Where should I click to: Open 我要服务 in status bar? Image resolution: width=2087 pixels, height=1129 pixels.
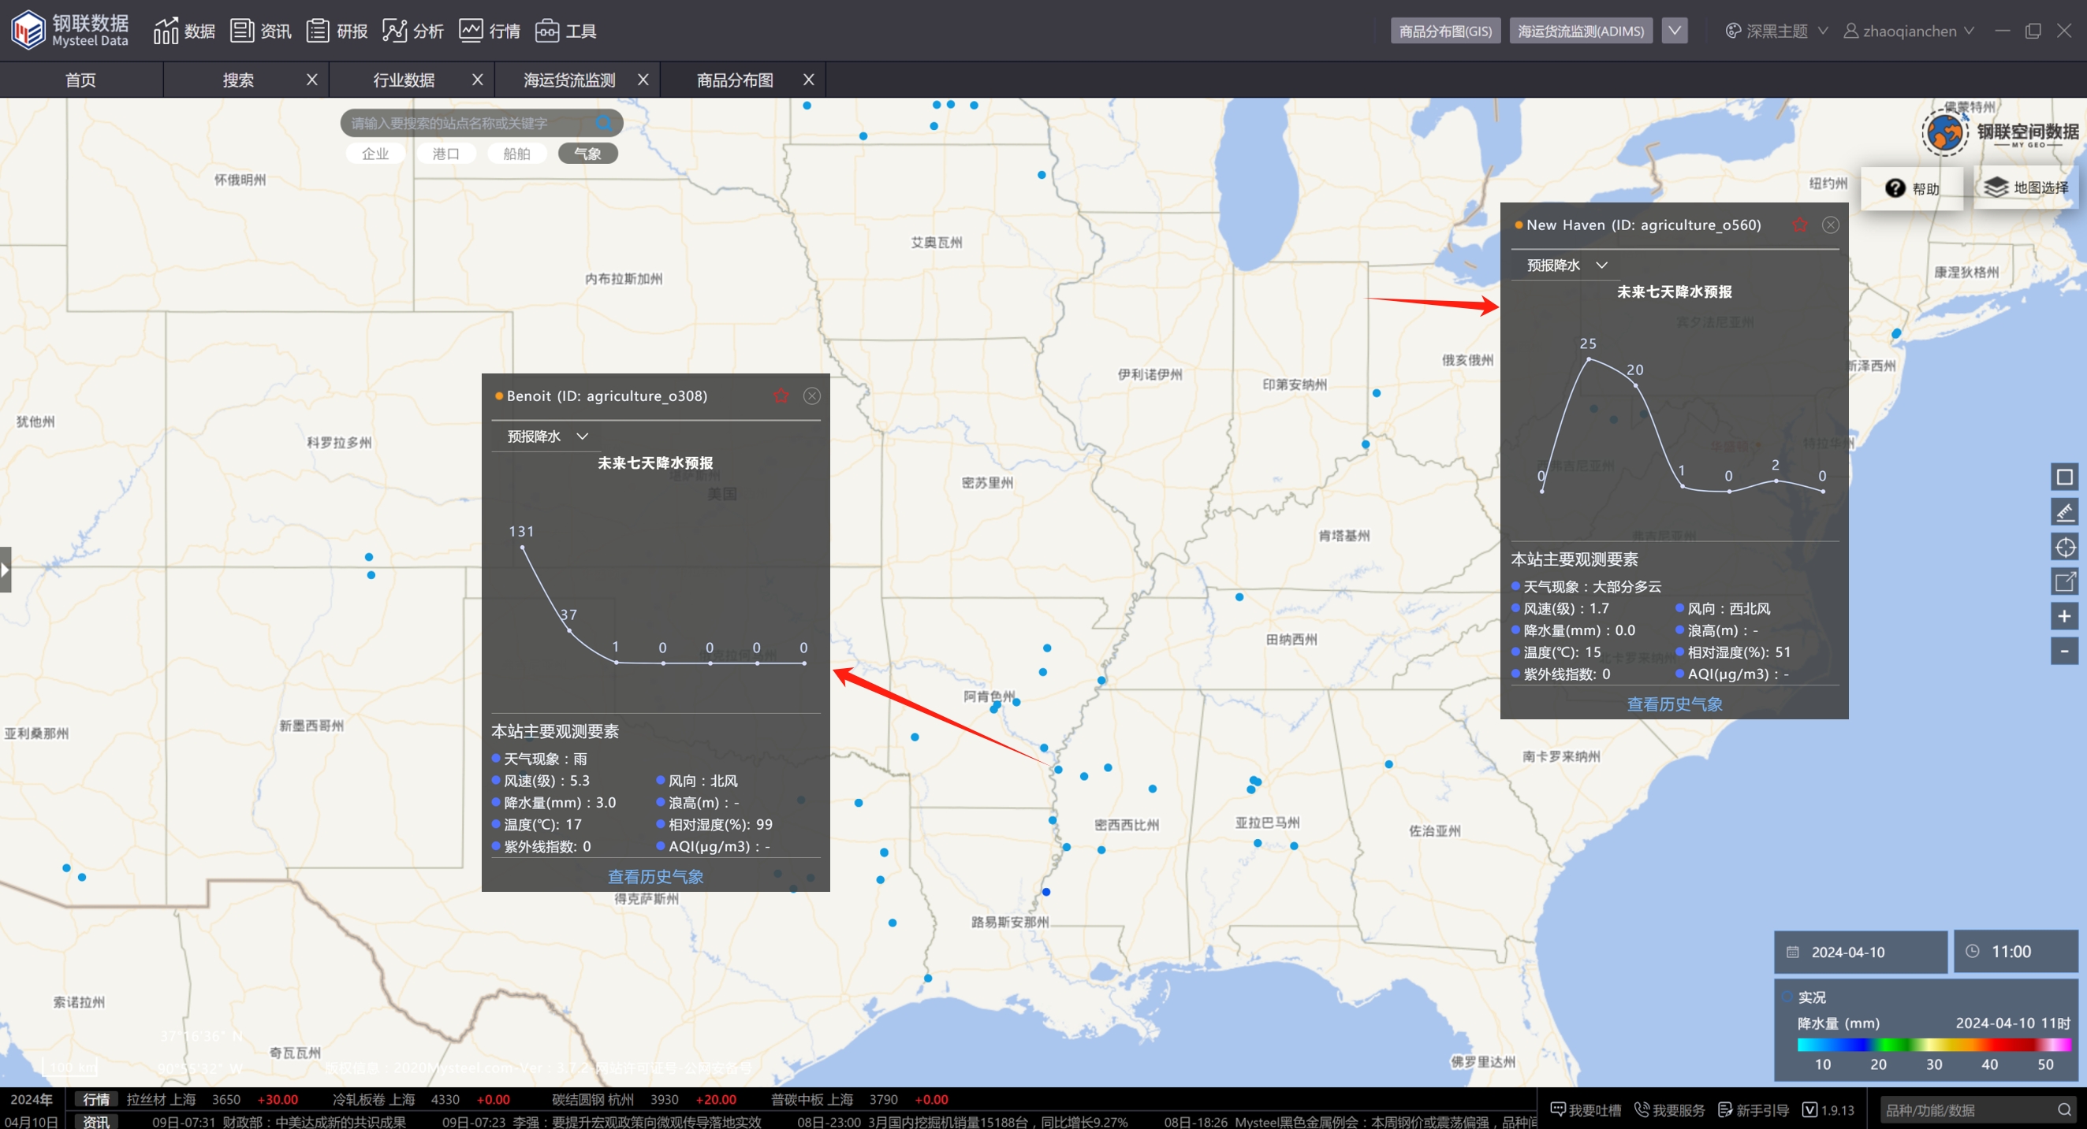(1670, 1109)
